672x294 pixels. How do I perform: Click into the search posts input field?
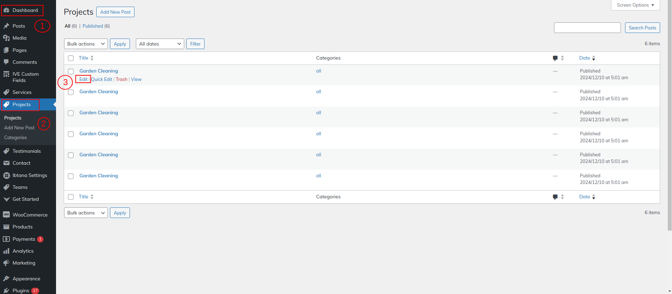[587, 28]
